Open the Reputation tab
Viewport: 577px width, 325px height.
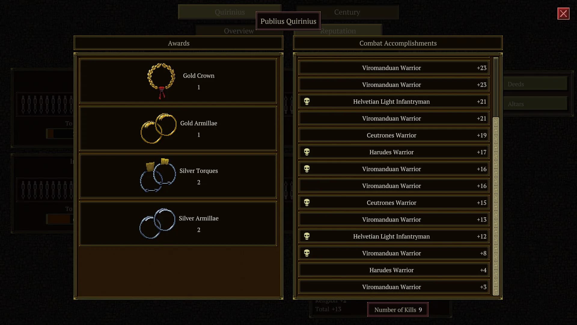tap(338, 31)
